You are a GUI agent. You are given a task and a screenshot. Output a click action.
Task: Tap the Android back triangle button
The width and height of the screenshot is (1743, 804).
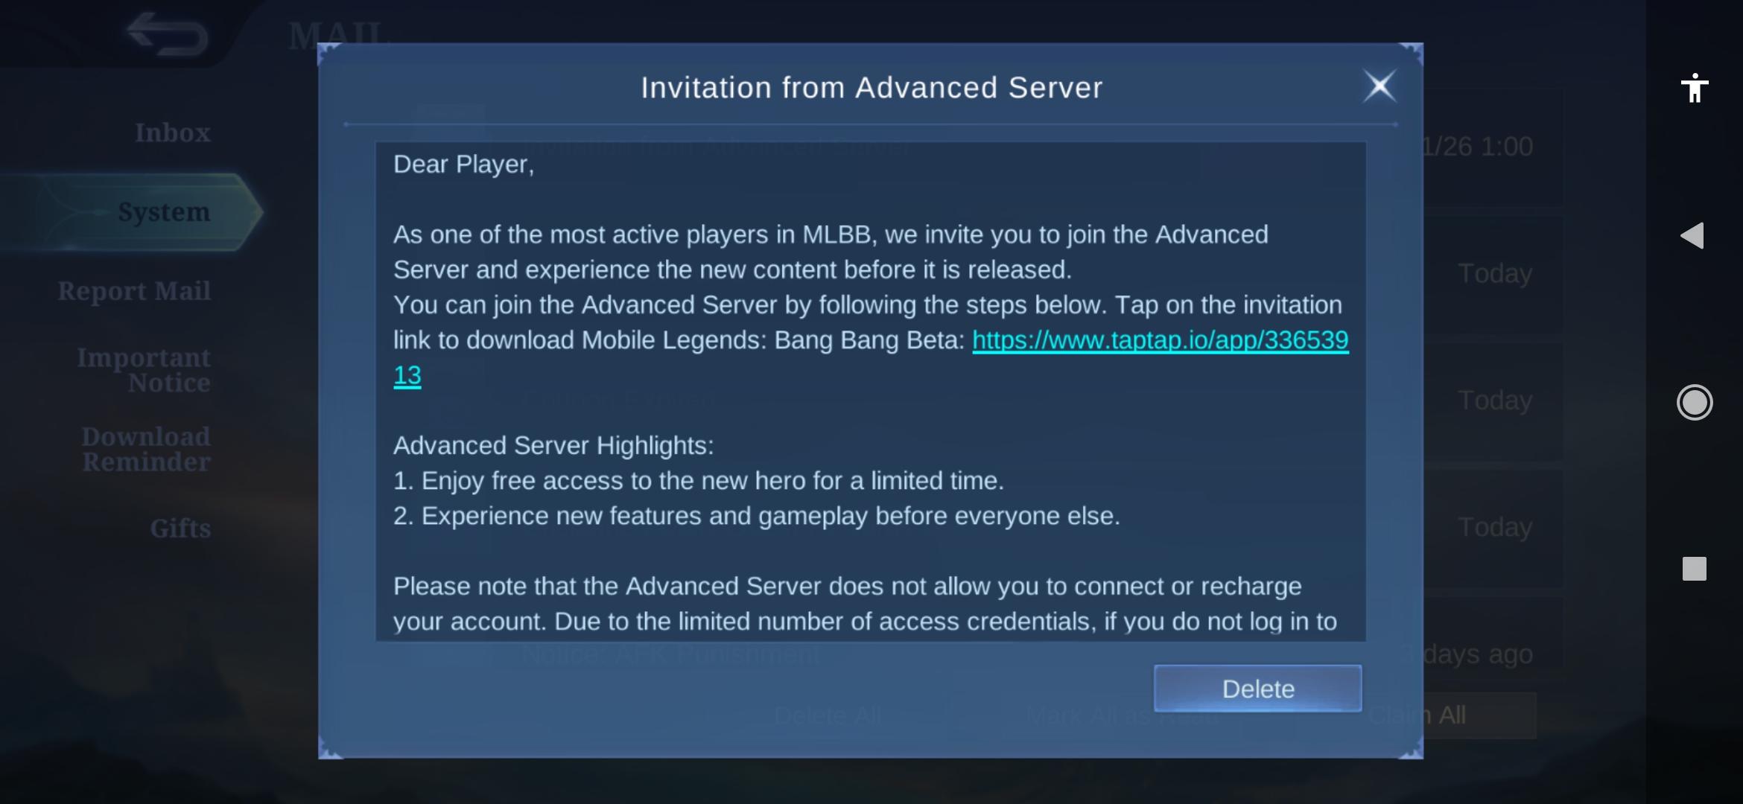[1692, 236]
